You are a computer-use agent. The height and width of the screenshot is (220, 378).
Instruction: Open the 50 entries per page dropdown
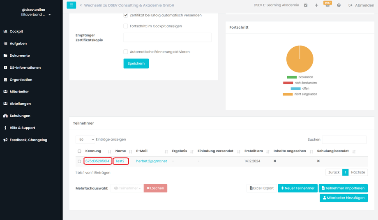[x=85, y=139]
